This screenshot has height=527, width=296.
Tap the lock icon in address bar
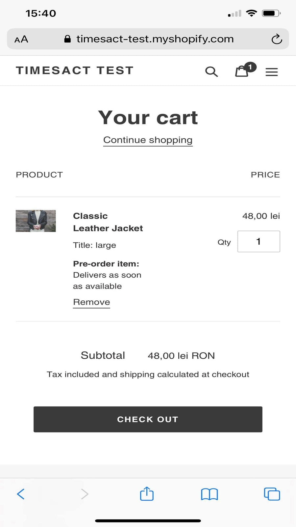tap(67, 39)
